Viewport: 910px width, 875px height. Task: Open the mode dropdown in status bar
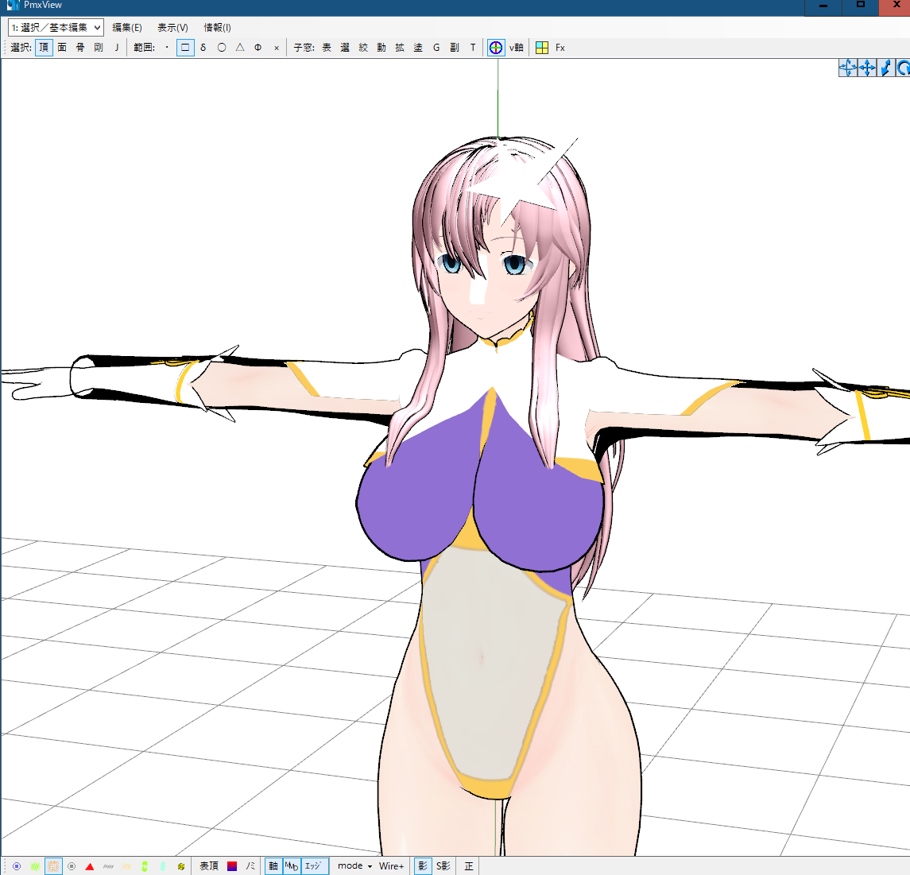(354, 865)
